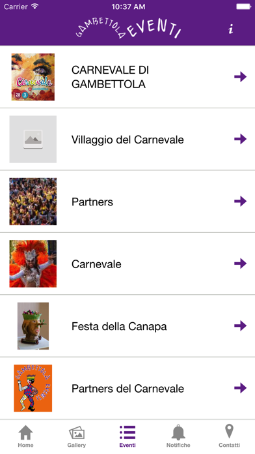Screen dimensions: 255x454
Task: Select the Eventi list tab
Action: 127,436
